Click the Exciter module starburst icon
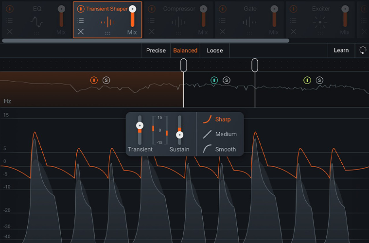Screen dimensions: 369x243 320,22
